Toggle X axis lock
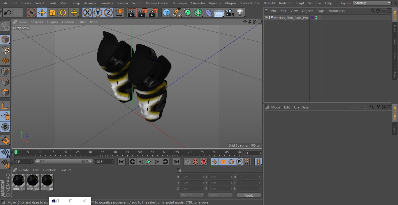The height and width of the screenshot is (205, 398). [87, 13]
